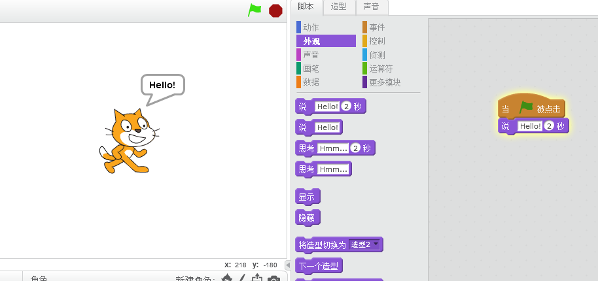Choose new sprite from library icon
Viewport: 598px width, 281px height.
tap(227, 278)
